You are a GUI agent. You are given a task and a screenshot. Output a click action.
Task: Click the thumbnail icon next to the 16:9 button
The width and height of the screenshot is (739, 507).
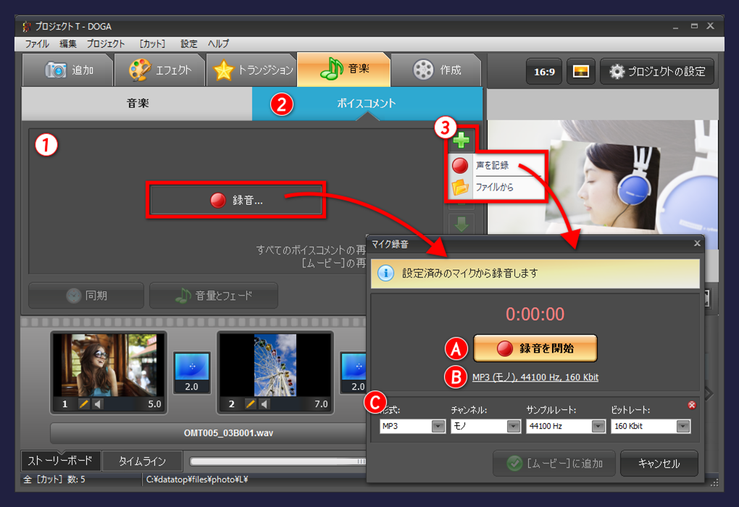pos(580,72)
